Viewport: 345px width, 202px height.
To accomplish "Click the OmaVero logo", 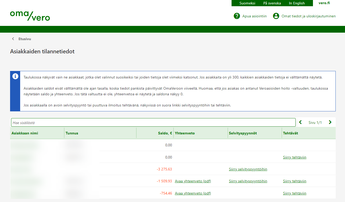I will [x=30, y=16].
